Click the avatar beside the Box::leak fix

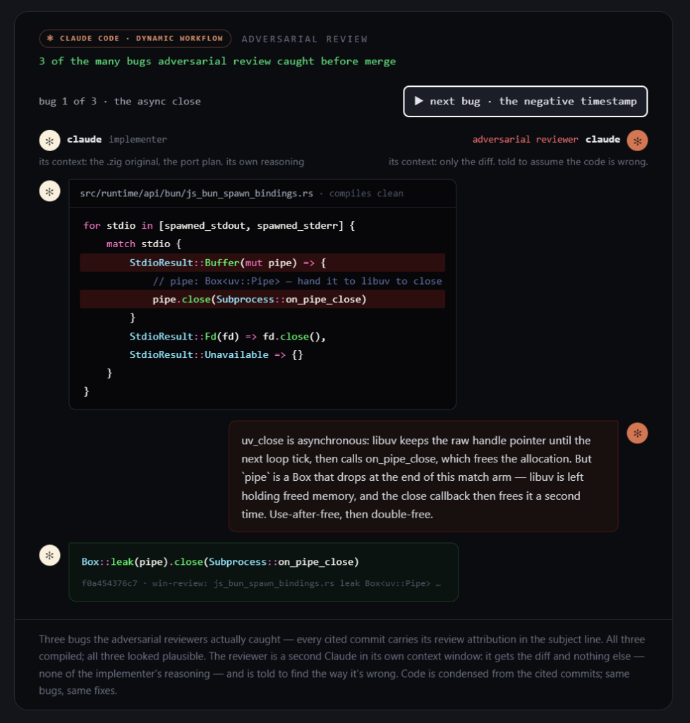[x=50, y=555]
